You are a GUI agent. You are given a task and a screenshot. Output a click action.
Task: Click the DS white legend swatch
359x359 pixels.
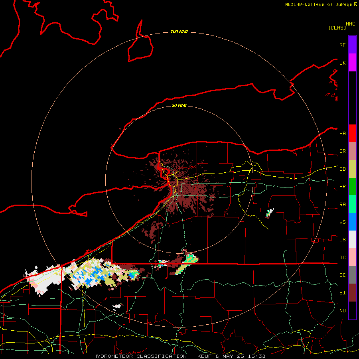click(352, 239)
